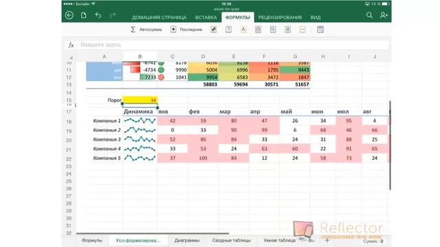Select the cell with value 9990
The image size is (440, 247).
point(173,70)
